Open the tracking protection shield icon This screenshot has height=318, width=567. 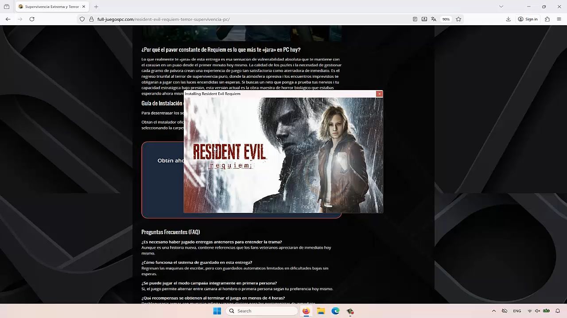point(82,19)
